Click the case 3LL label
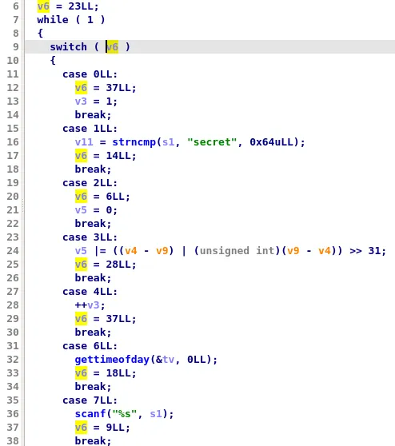 pos(90,237)
